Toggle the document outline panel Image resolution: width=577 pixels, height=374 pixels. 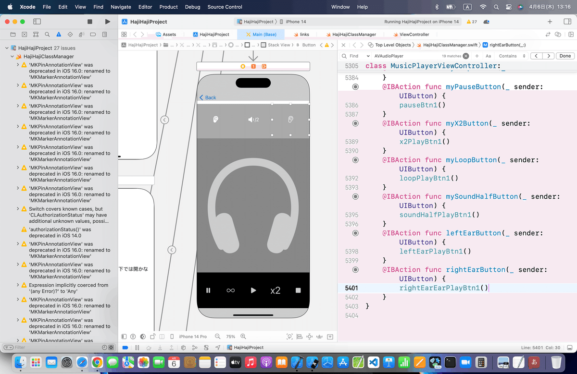(x=124, y=337)
